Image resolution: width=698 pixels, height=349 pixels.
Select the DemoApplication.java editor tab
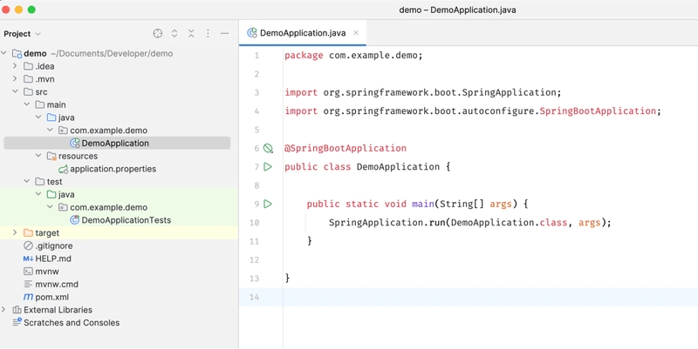point(303,33)
